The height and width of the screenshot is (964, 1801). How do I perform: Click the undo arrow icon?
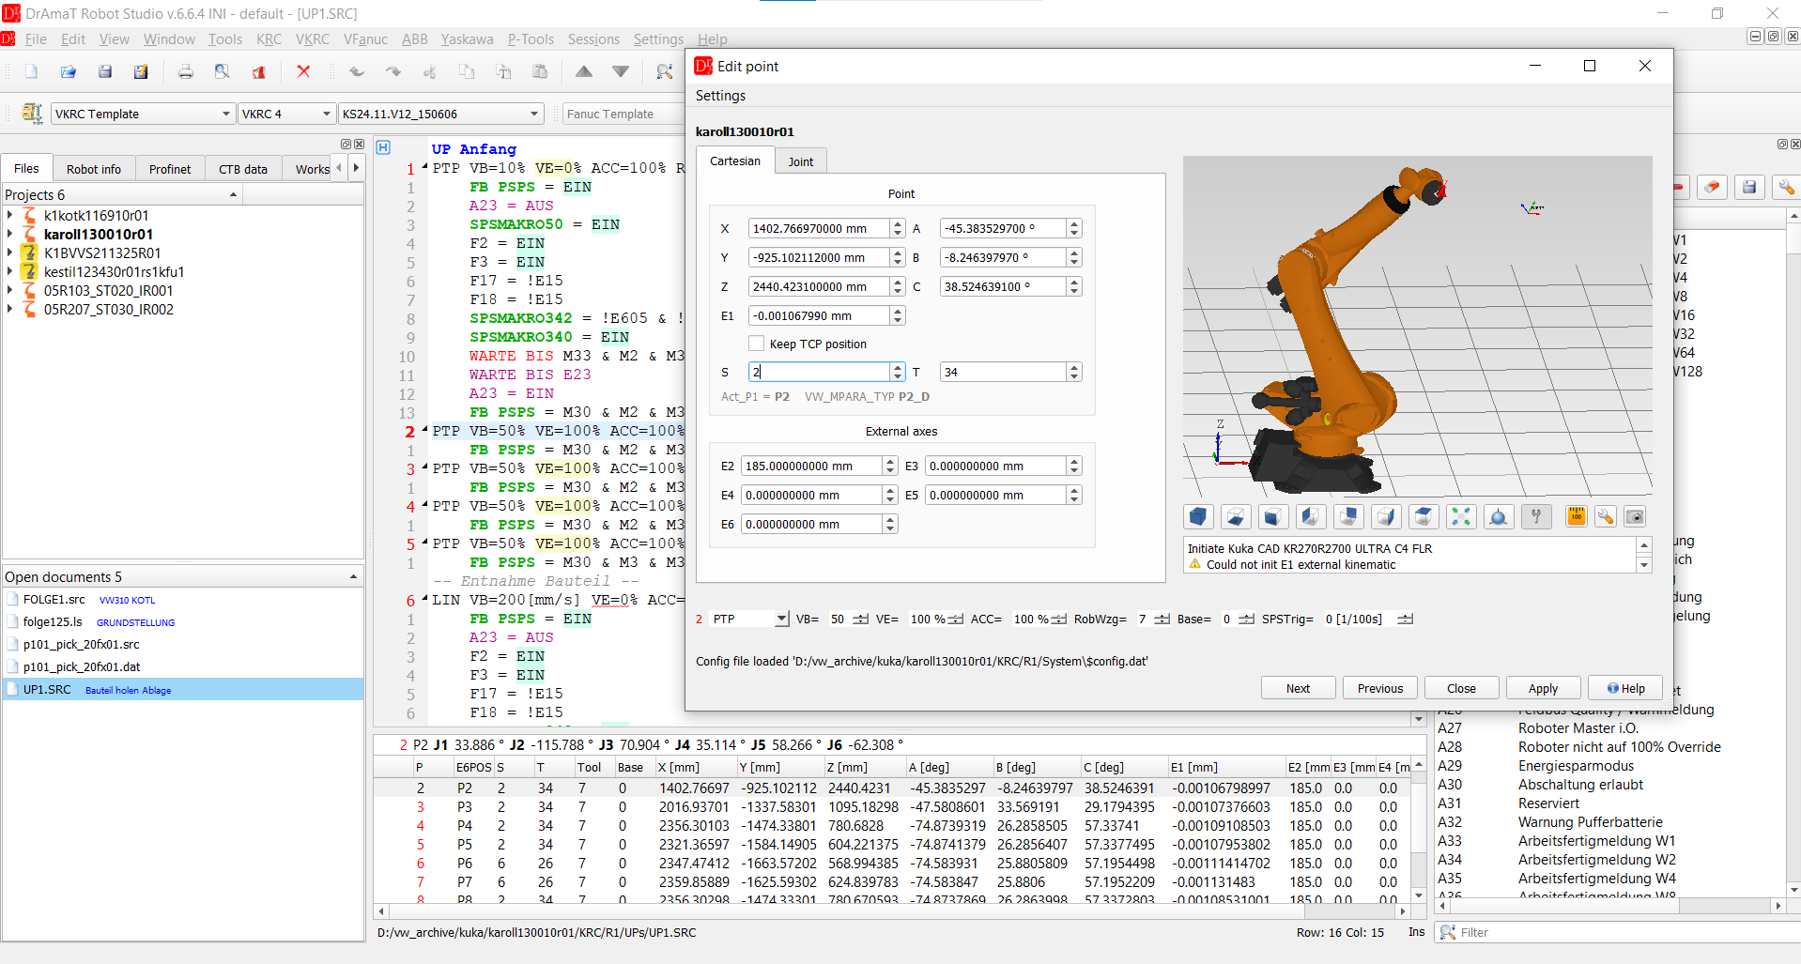[x=356, y=71]
